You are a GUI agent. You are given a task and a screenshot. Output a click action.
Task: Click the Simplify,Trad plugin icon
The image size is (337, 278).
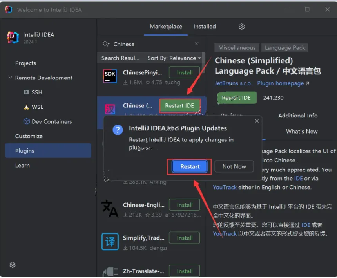(110, 242)
